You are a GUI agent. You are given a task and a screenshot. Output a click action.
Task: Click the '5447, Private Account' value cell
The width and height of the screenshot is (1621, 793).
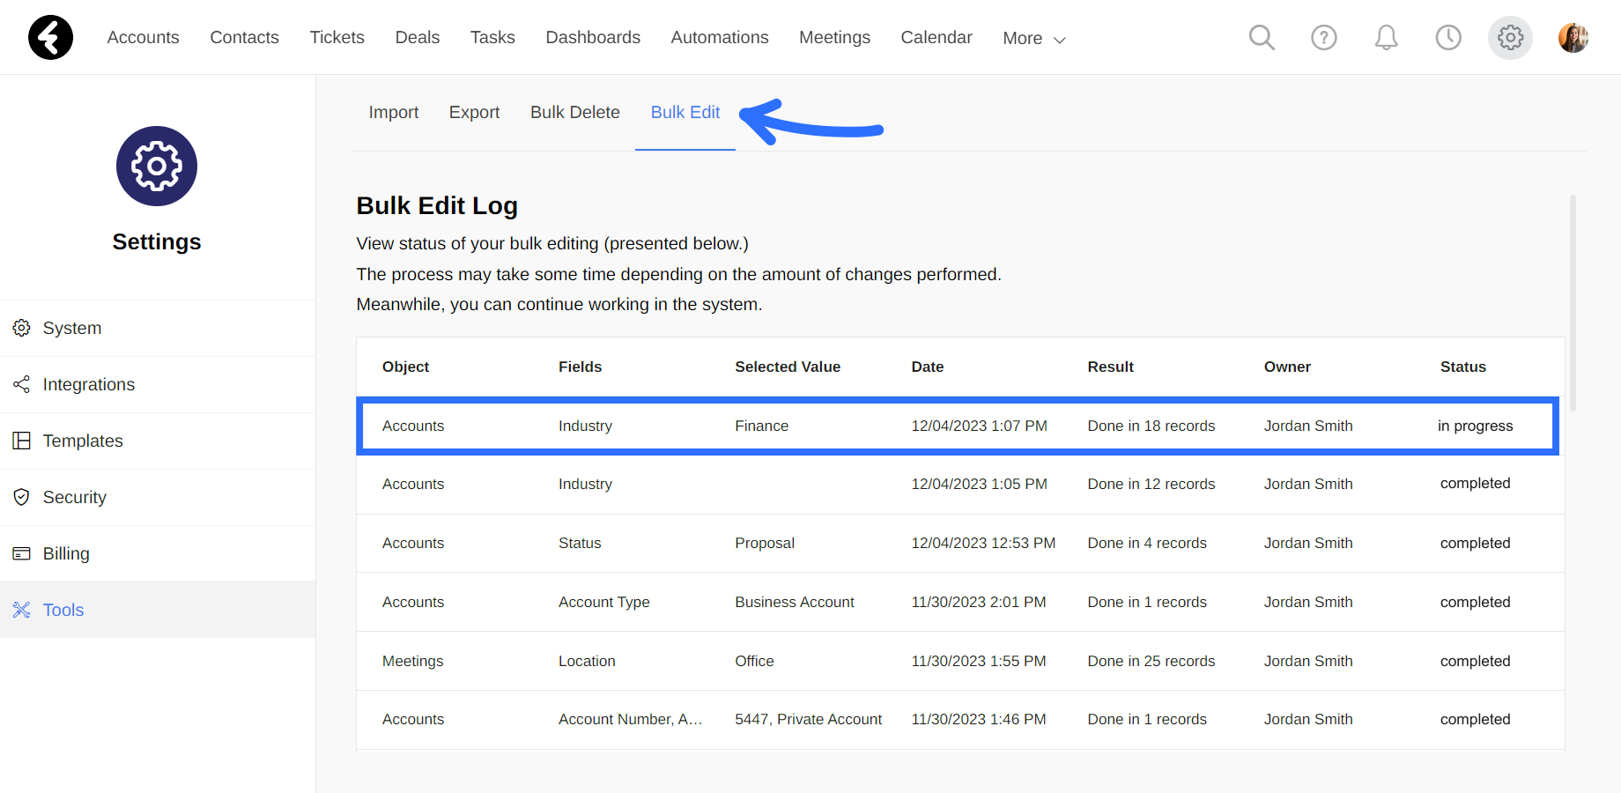click(x=808, y=719)
